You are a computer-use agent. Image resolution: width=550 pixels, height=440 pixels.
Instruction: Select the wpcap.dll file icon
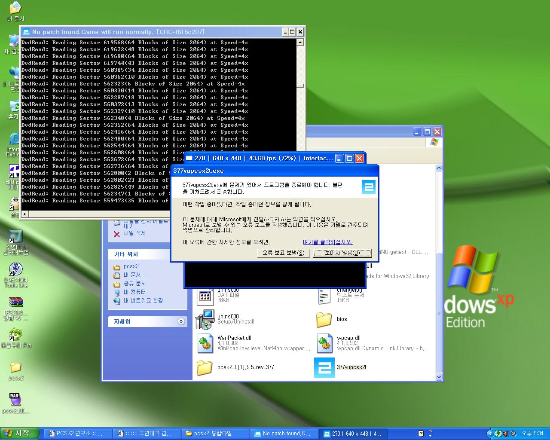[324, 343]
